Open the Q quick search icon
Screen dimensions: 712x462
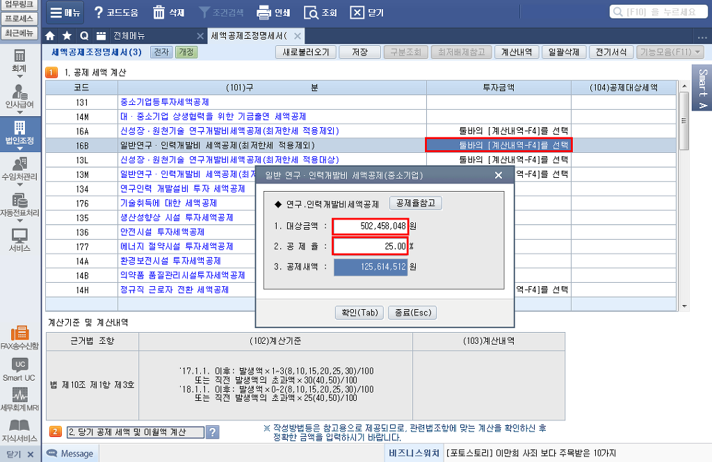[x=84, y=36]
